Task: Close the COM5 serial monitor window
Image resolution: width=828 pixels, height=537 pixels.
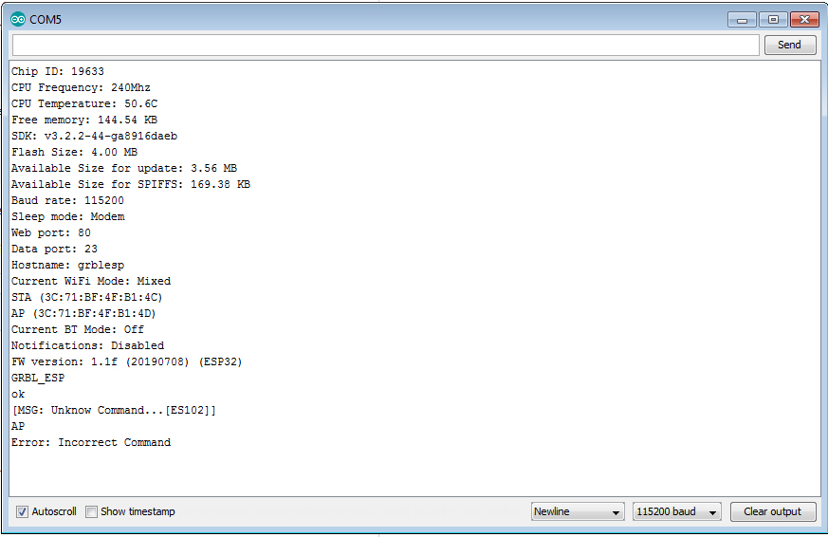Action: 804,20
